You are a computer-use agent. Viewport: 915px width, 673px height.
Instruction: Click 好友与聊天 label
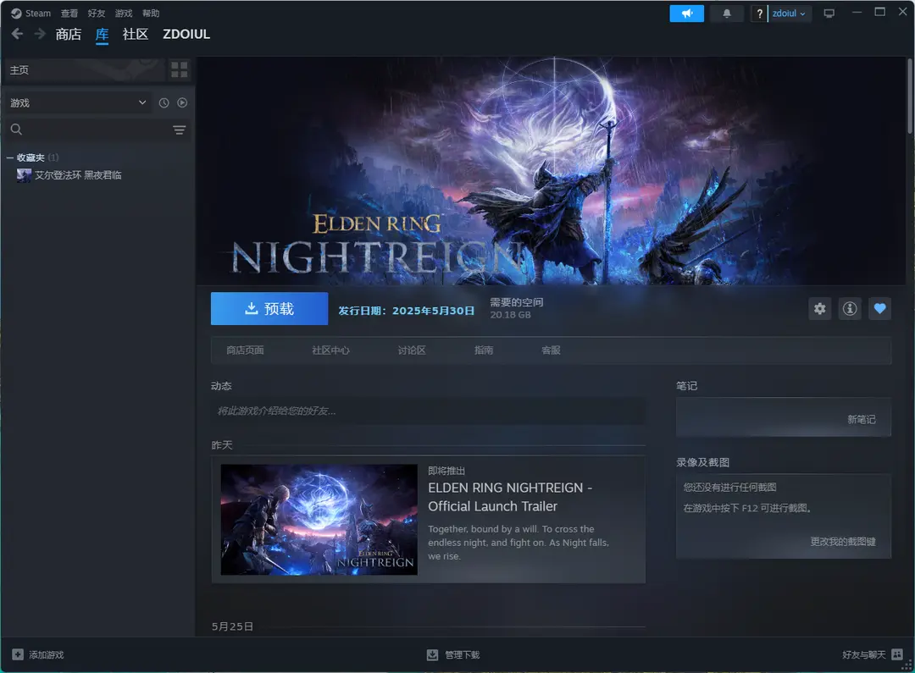coord(863,655)
